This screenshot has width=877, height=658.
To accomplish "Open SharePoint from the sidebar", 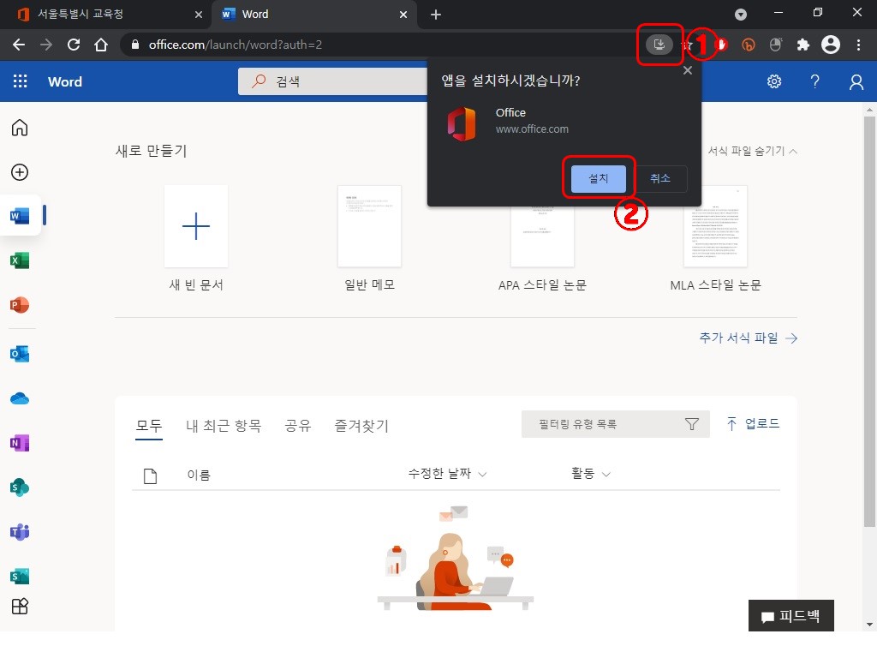I will [x=20, y=488].
